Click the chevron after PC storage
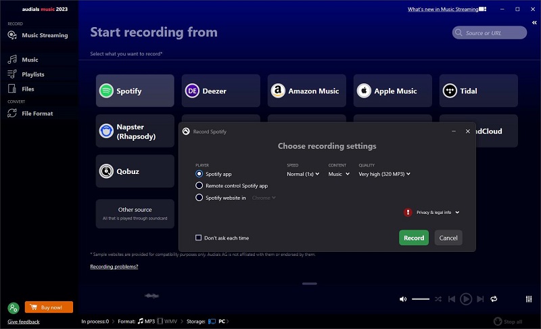This screenshot has width=541, height=329. click(228, 322)
